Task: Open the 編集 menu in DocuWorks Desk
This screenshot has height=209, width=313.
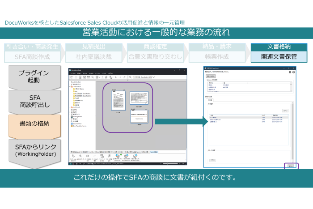Action: pyautogui.click(x=79, y=73)
